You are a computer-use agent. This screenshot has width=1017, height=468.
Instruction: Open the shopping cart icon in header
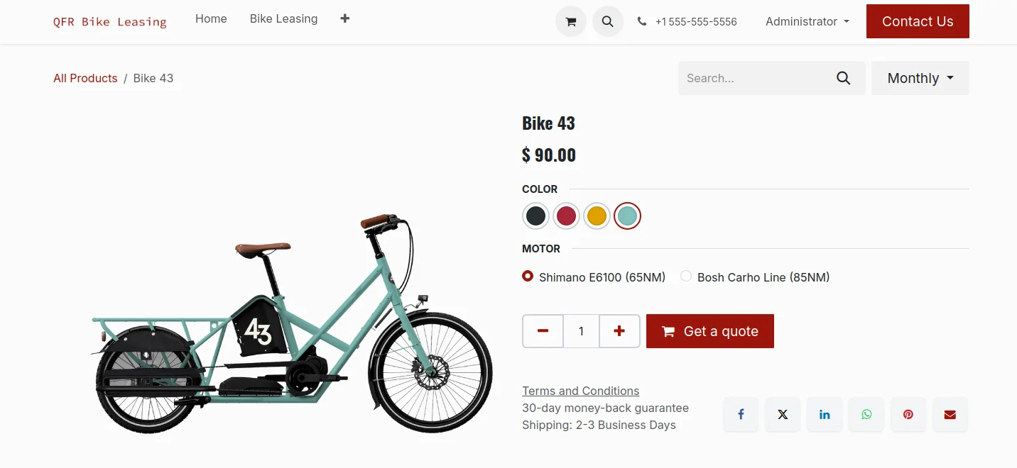(570, 21)
